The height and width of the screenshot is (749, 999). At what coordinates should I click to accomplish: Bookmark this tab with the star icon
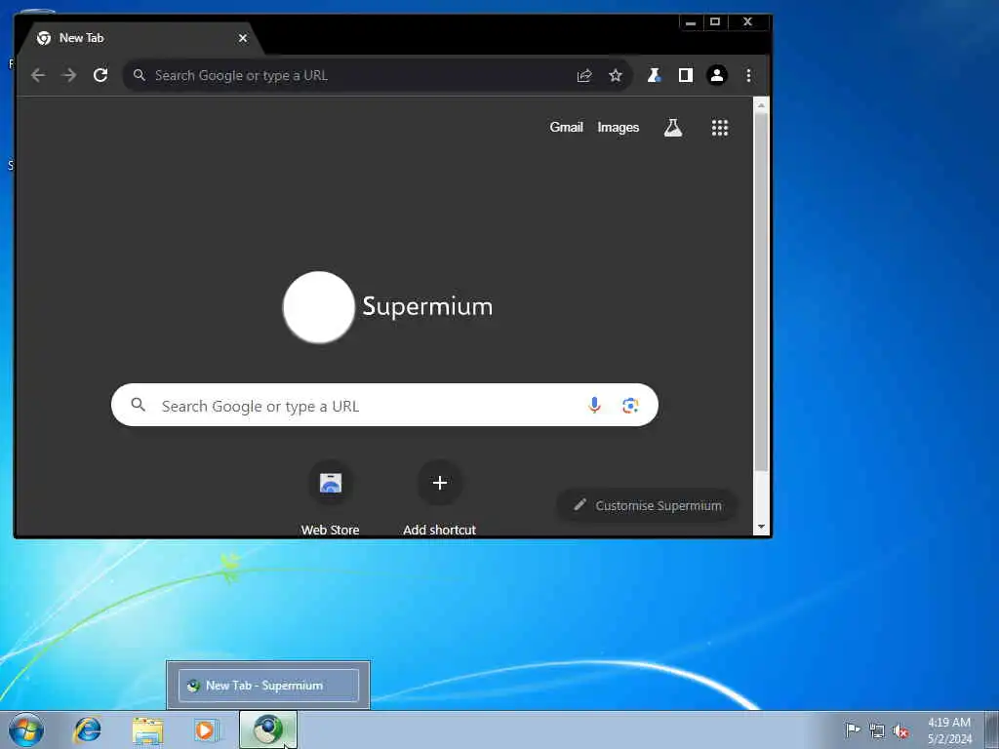tap(615, 75)
